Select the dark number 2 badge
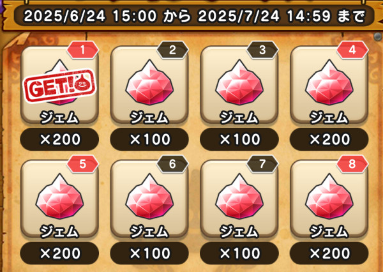383x272 pixels. pyautogui.click(x=173, y=50)
